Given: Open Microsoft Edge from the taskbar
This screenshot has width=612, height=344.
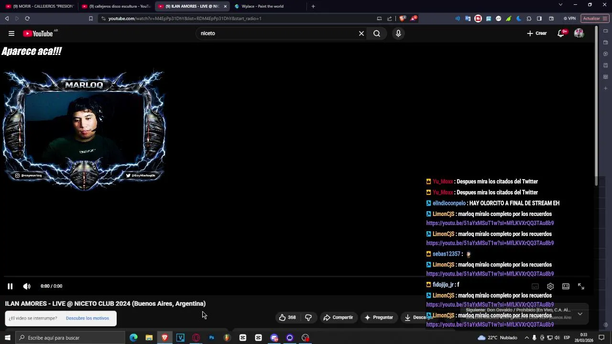Looking at the screenshot, I should tap(133, 338).
